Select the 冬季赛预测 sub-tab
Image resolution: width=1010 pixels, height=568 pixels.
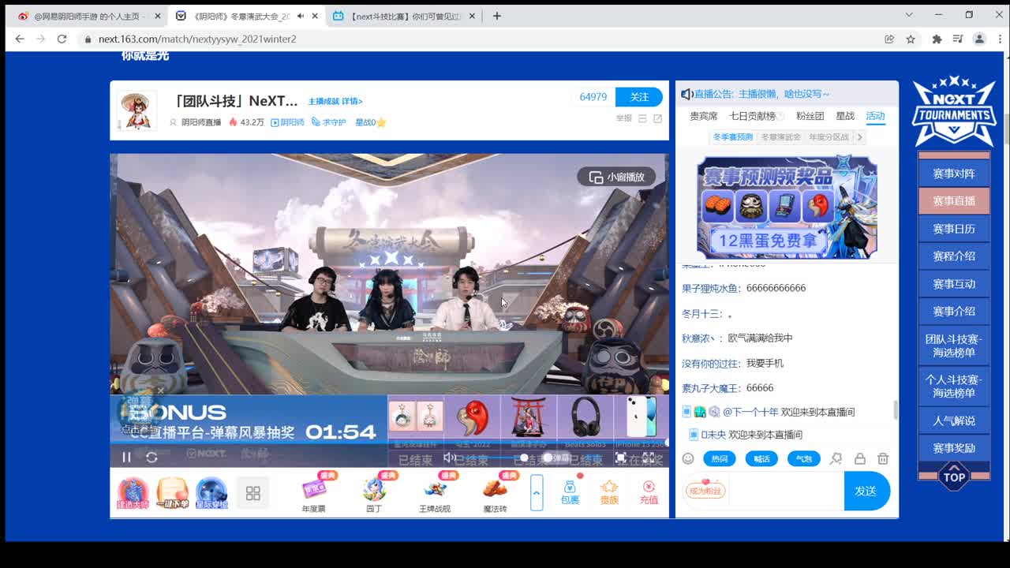tap(733, 137)
